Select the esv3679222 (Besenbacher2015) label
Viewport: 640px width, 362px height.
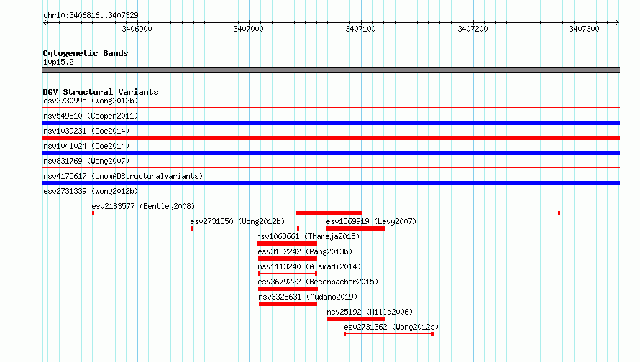[318, 282]
